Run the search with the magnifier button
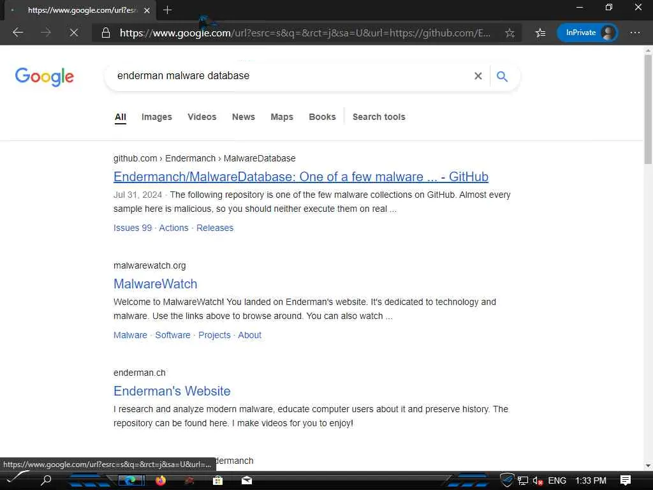653x490 pixels. point(502,76)
